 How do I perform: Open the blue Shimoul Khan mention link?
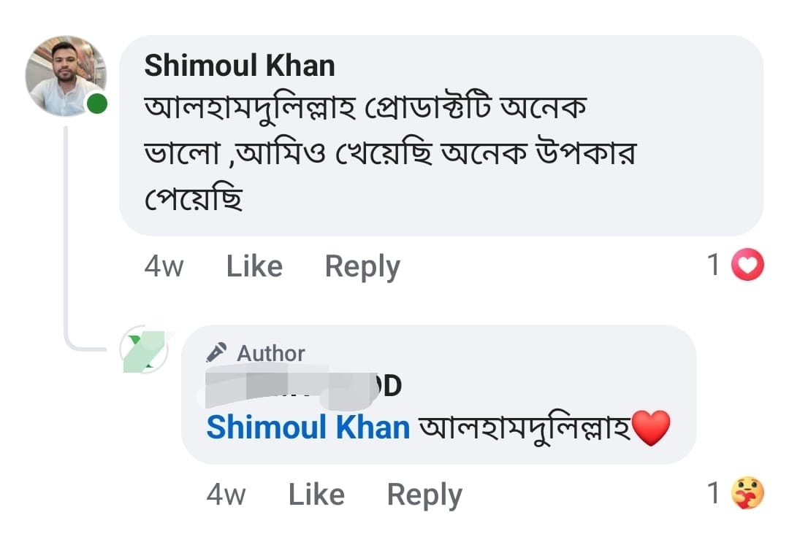[308, 427]
